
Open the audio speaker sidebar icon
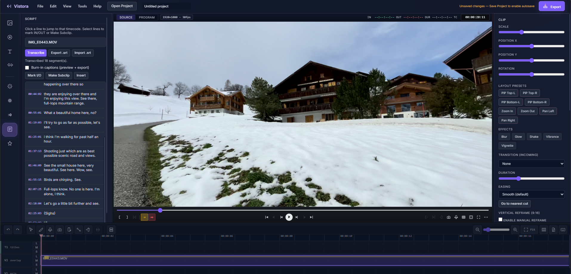point(10,115)
